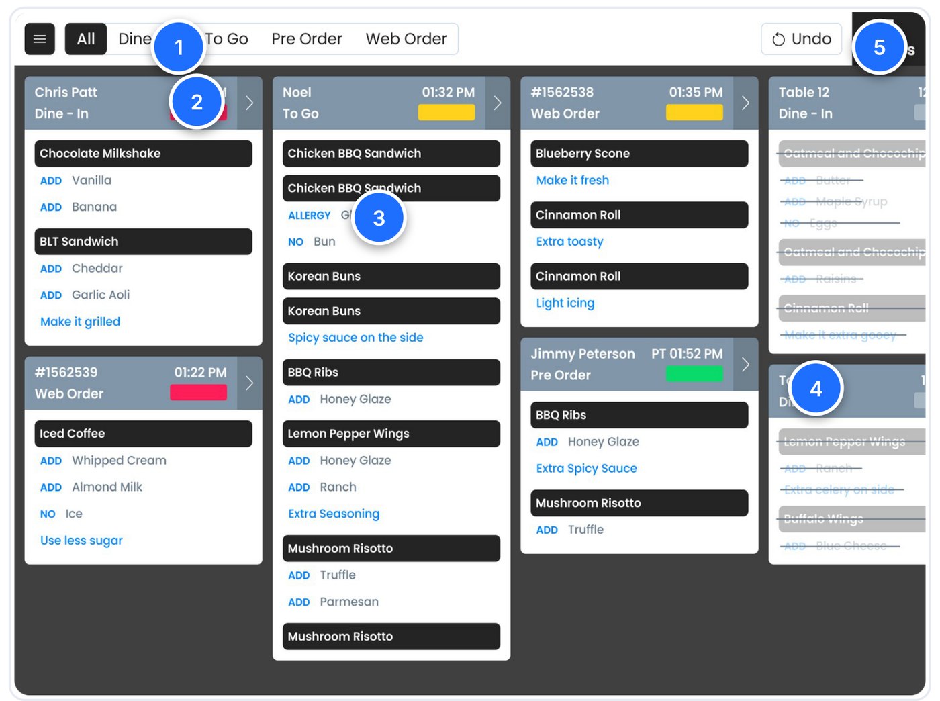Click the "Spicy sauce on the side" note
940x701 pixels.
pyautogui.click(x=356, y=338)
